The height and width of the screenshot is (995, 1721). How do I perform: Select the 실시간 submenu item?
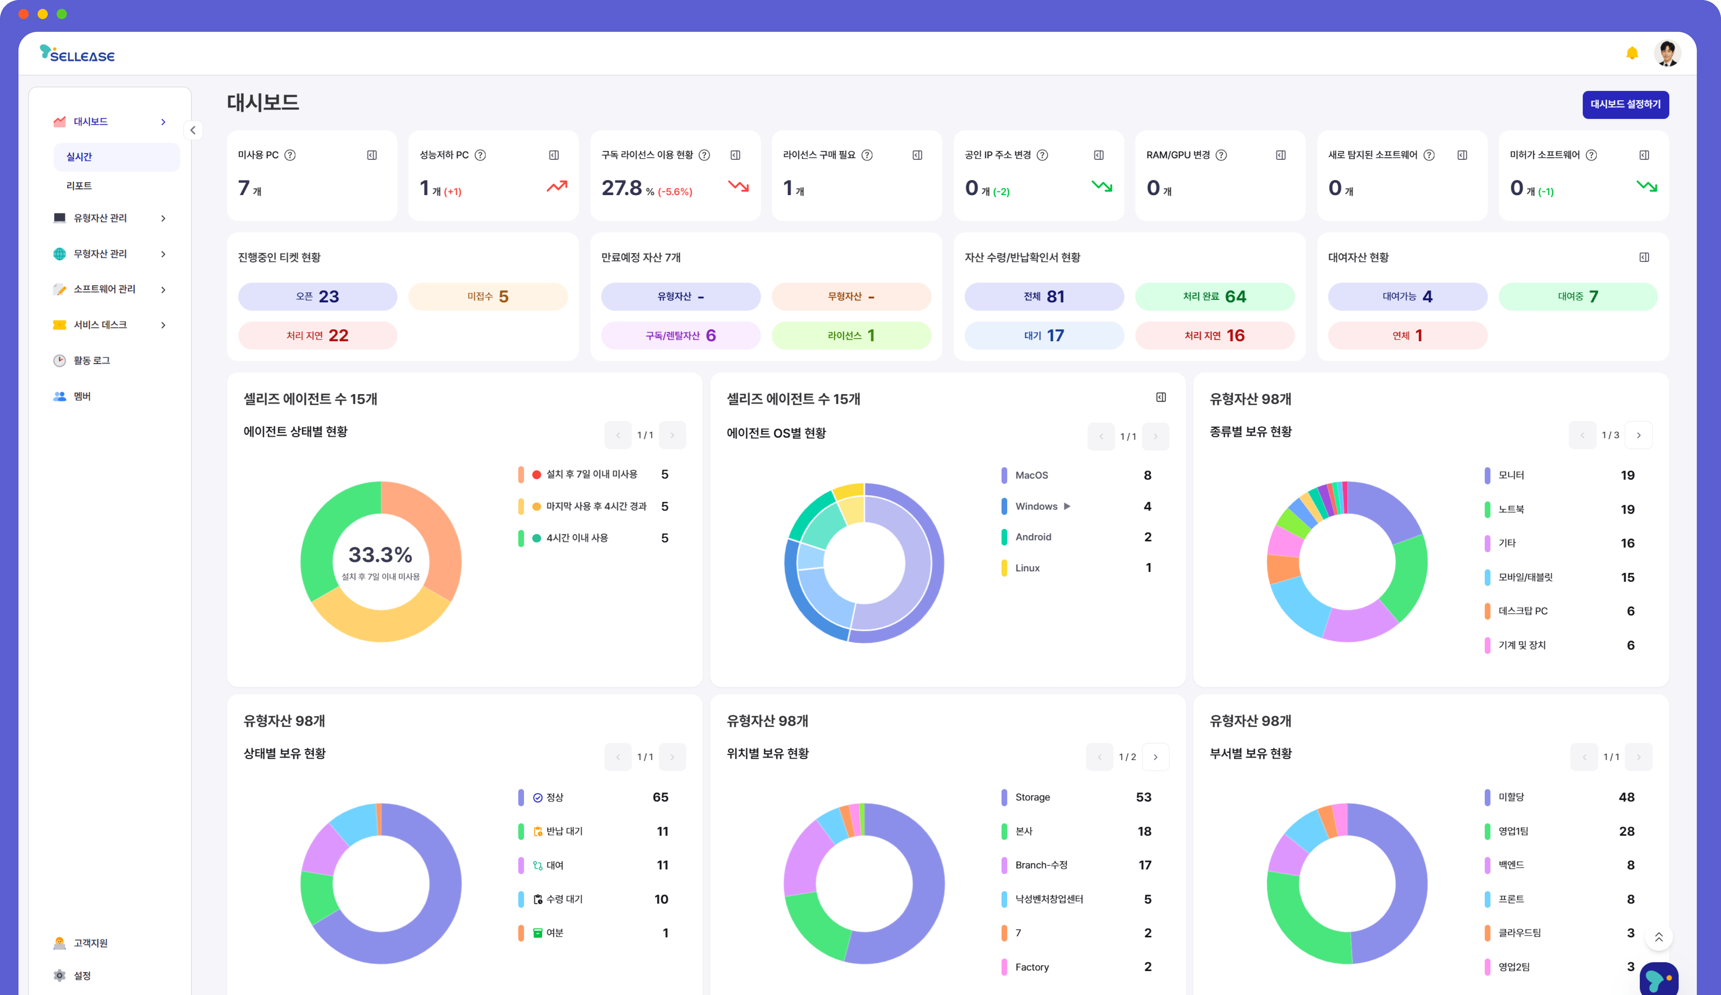click(117, 157)
